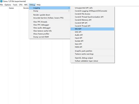Toggle Render upside-down option
139x104 pixels.
pos(50,15)
